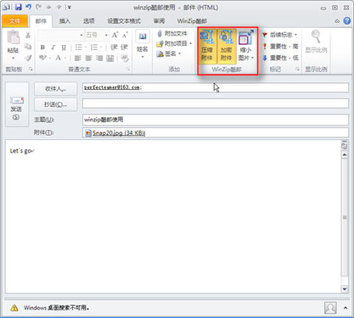
Task: Open the 后续标志 follow up flag dropdown
Action: click(x=280, y=35)
